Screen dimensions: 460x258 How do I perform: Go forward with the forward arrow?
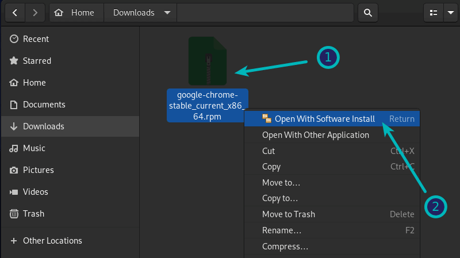[x=36, y=12]
